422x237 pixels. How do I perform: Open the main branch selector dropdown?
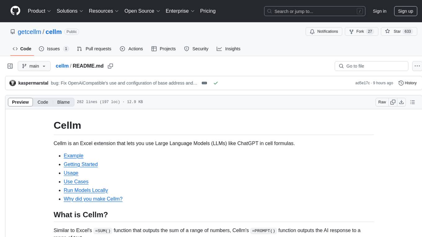click(x=34, y=66)
